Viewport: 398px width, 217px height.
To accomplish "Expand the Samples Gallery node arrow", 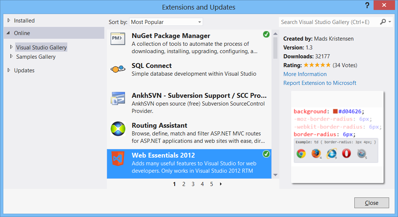I will click(x=11, y=56).
